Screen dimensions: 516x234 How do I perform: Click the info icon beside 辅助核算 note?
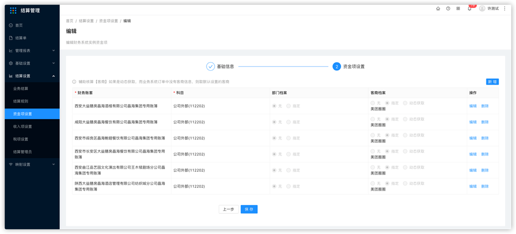[74, 82]
